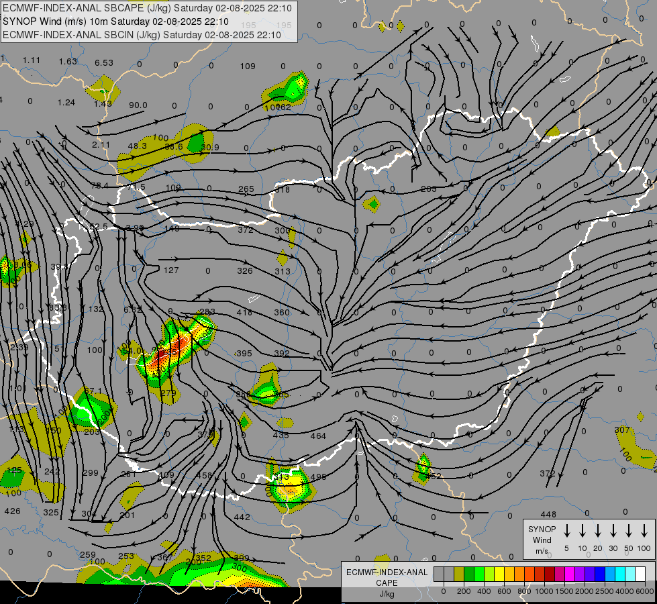Click the 200 tick on the CAPE scale
The image size is (657, 604).
(x=464, y=591)
